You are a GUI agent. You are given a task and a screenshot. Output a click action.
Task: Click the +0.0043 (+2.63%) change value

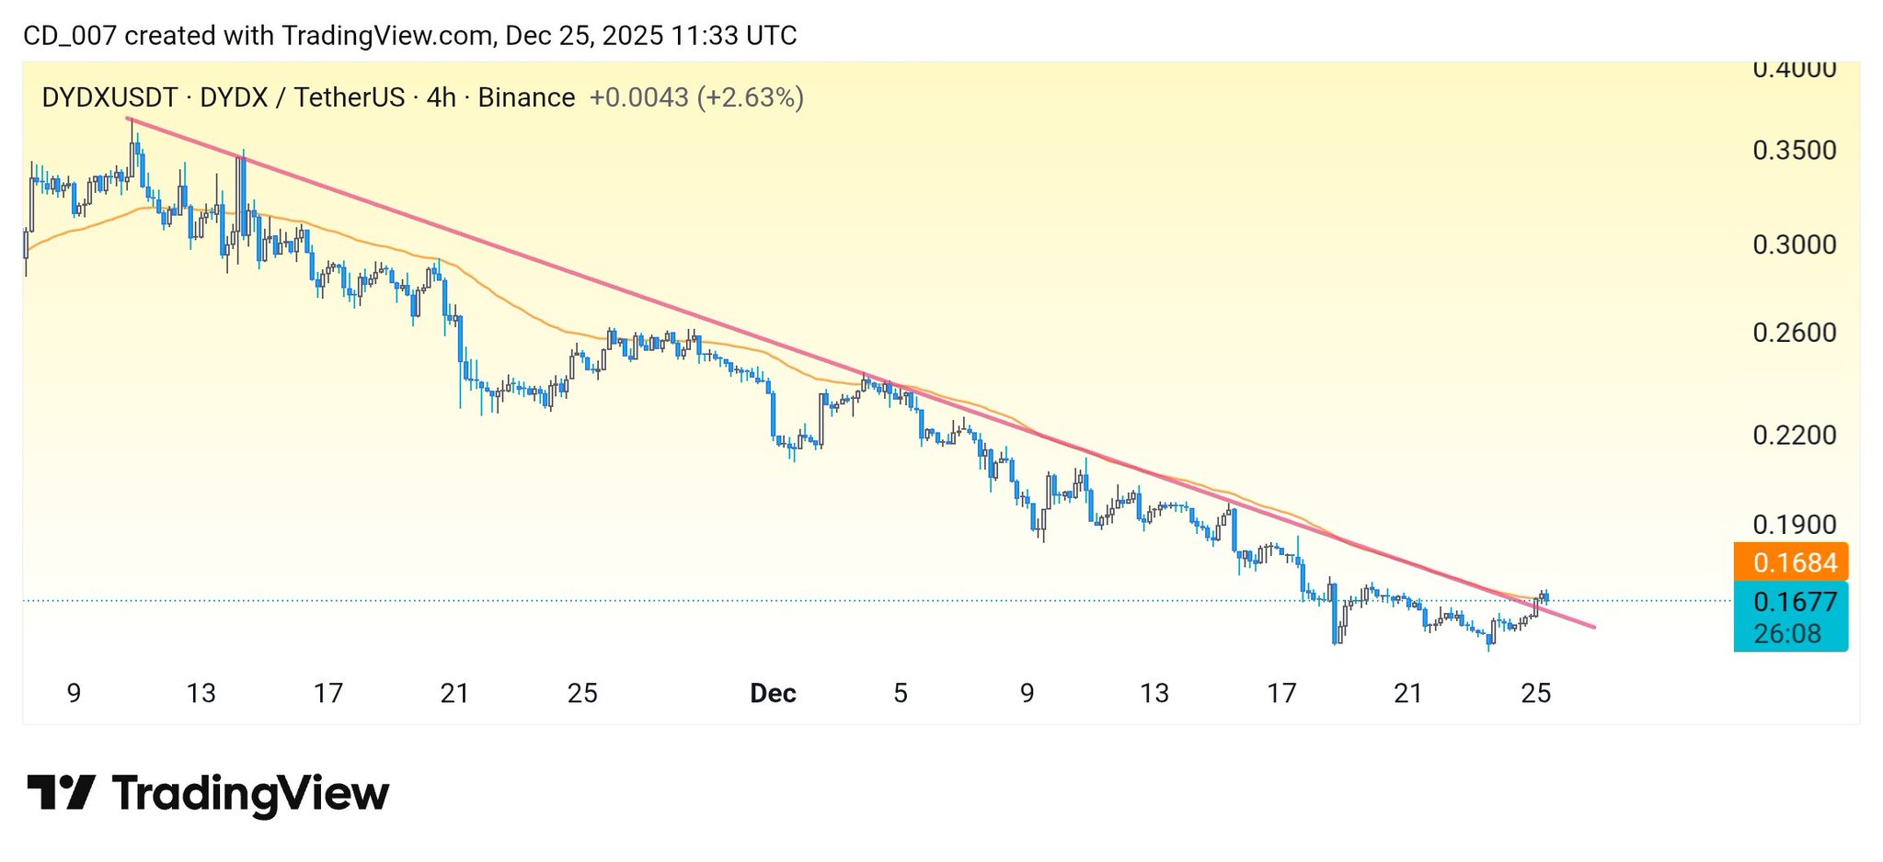(696, 97)
